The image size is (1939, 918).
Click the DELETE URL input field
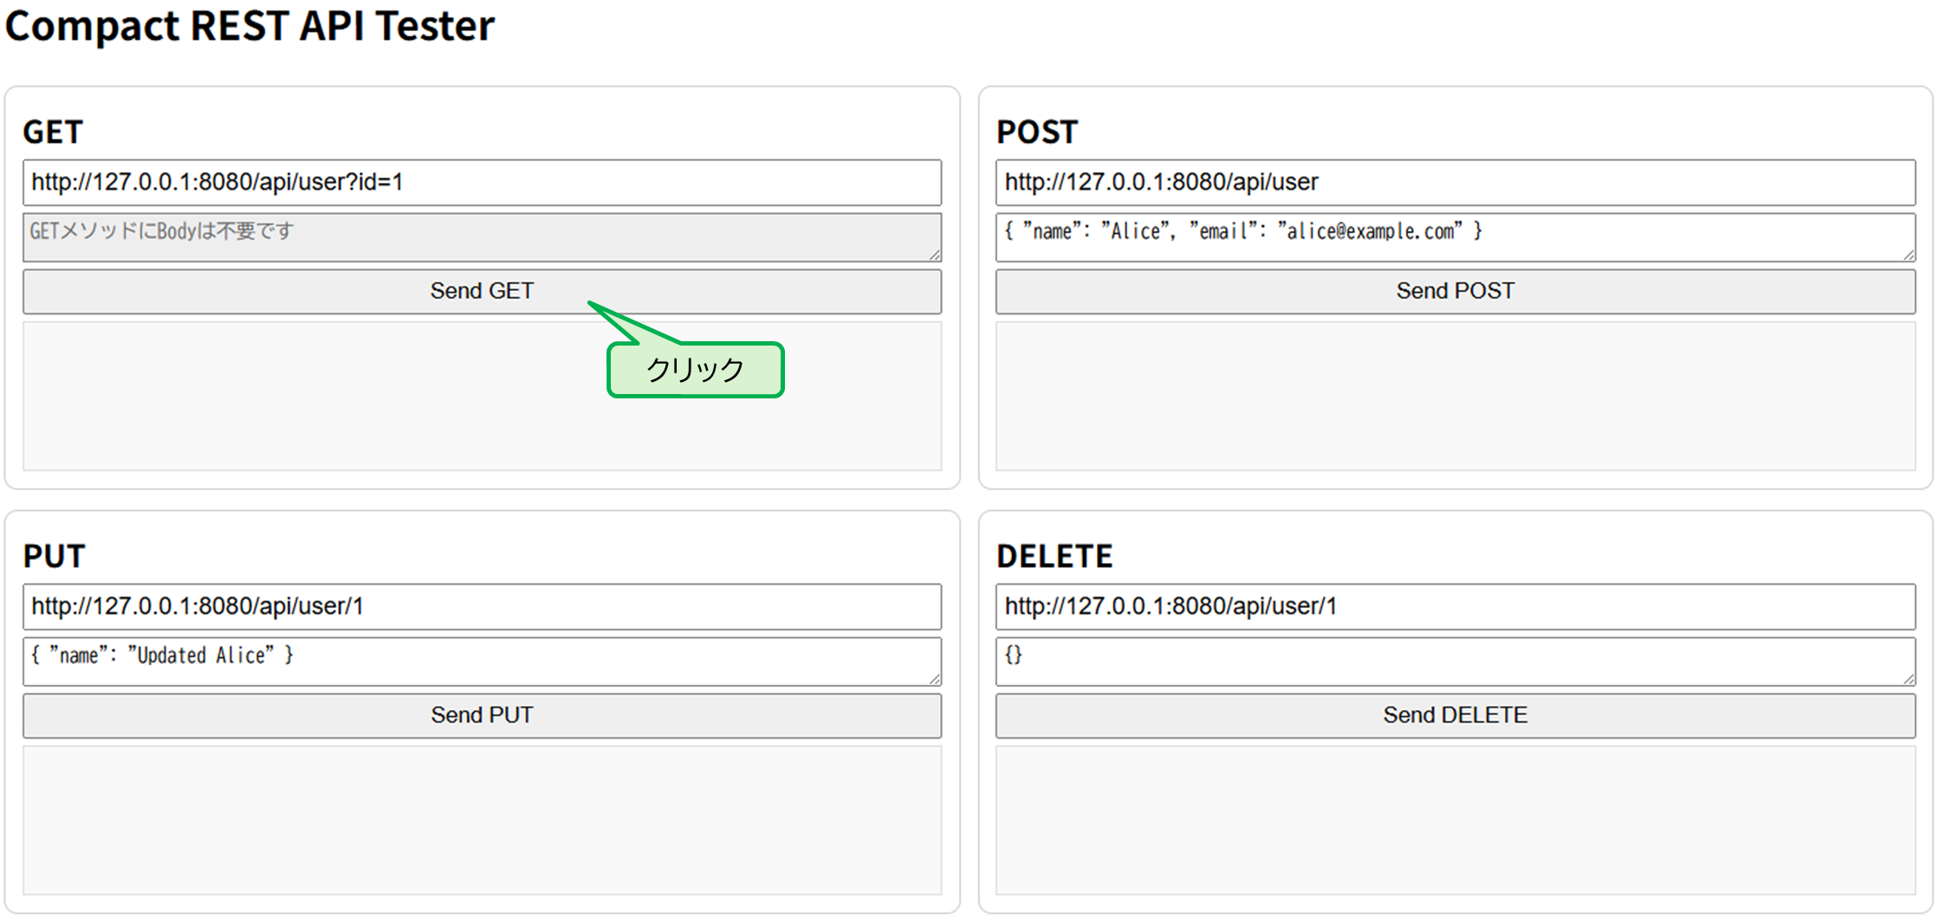pos(1456,607)
